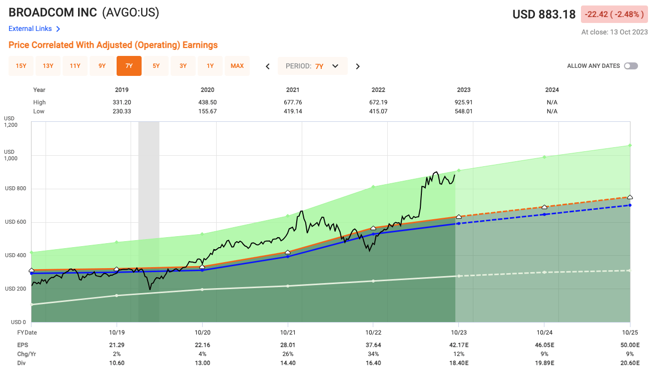This screenshot has width=651, height=369.
Task: Switch to the 1Y range button
Action: 210,66
